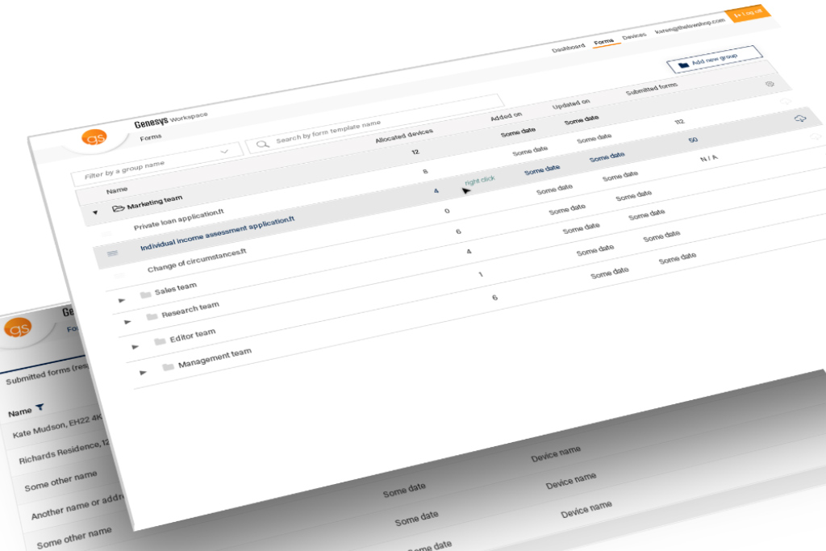Image resolution: width=826 pixels, height=551 pixels.
Task: Select the Forms tab in top navigation
Action: [x=603, y=42]
